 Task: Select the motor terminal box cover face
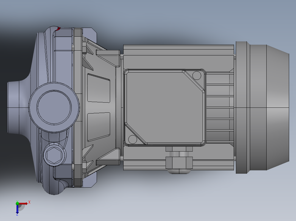[165, 107]
